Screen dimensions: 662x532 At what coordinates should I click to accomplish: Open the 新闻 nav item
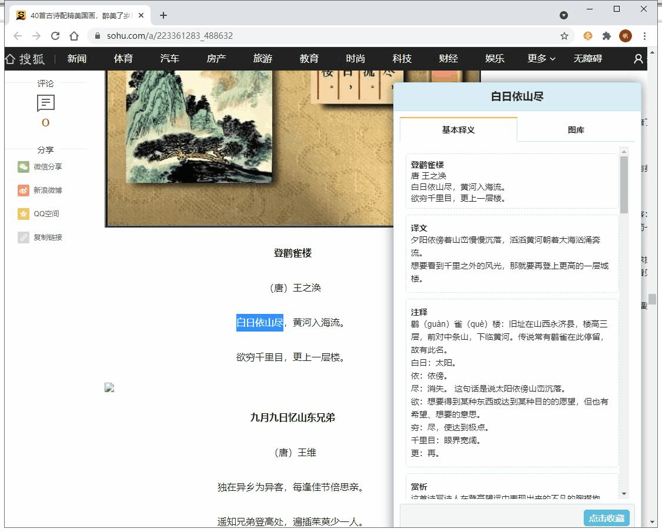(77, 59)
